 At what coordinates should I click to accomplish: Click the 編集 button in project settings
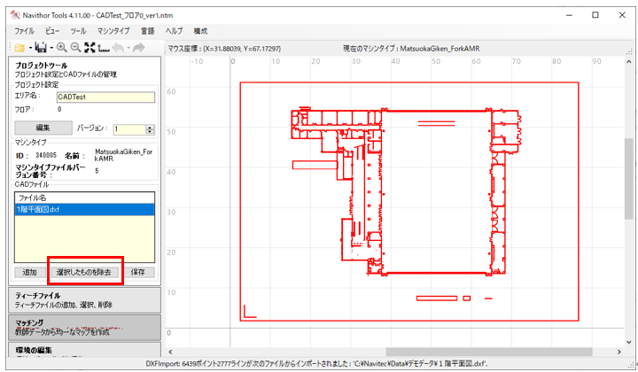point(43,128)
